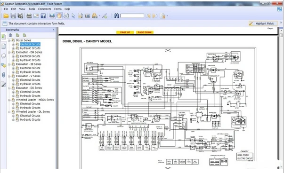Viewport: 284px width, 173px height.
Task: Open the Forms menu
Action: coord(58,9)
